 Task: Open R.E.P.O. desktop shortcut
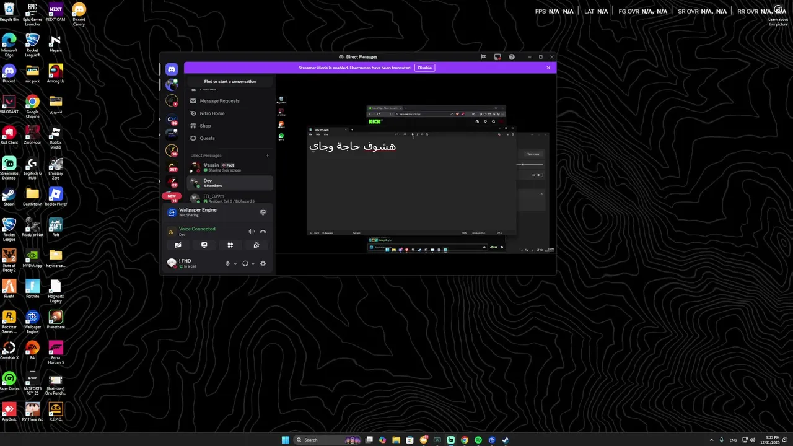[56, 411]
